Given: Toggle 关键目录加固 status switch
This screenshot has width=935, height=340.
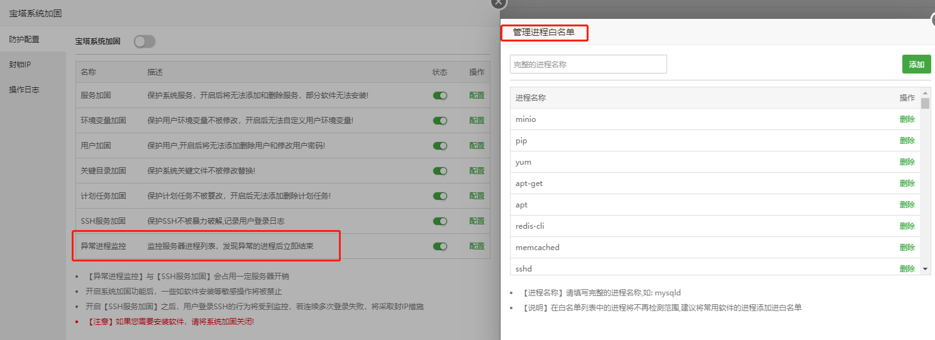Looking at the screenshot, I should pyautogui.click(x=440, y=171).
